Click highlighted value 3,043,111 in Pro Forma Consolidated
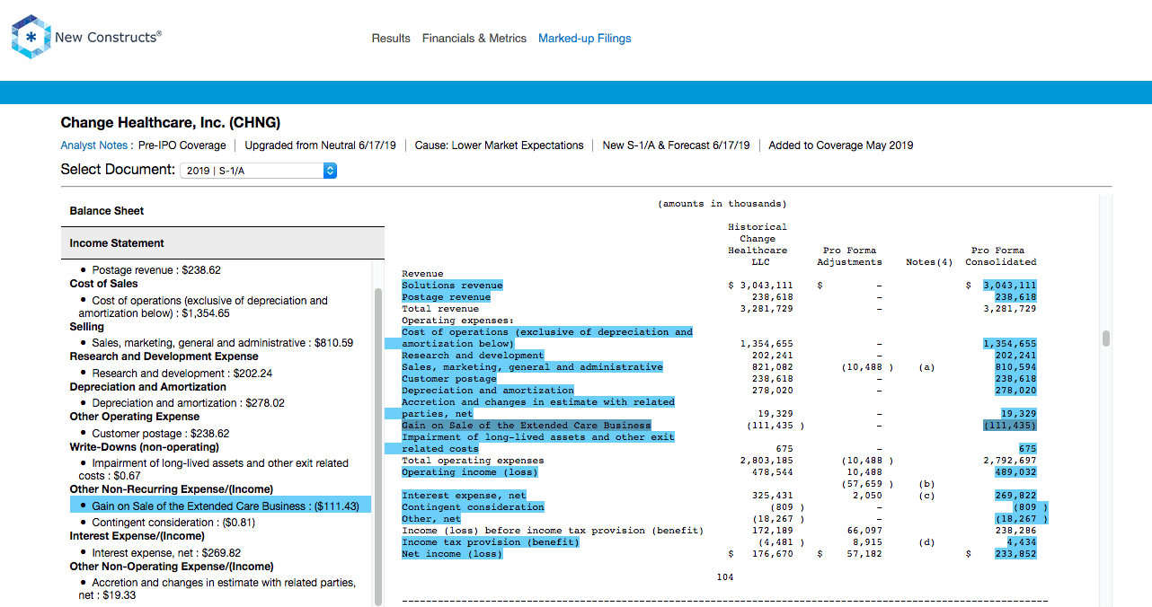 [x=1010, y=286]
